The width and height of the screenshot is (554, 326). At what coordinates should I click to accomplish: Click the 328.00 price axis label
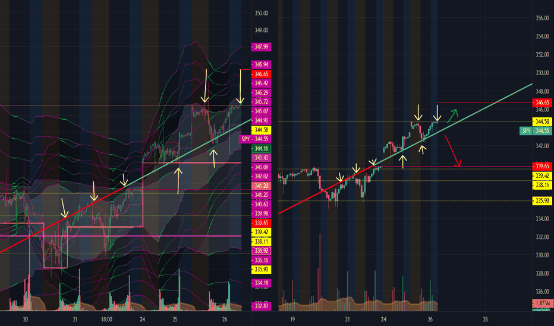point(542,273)
